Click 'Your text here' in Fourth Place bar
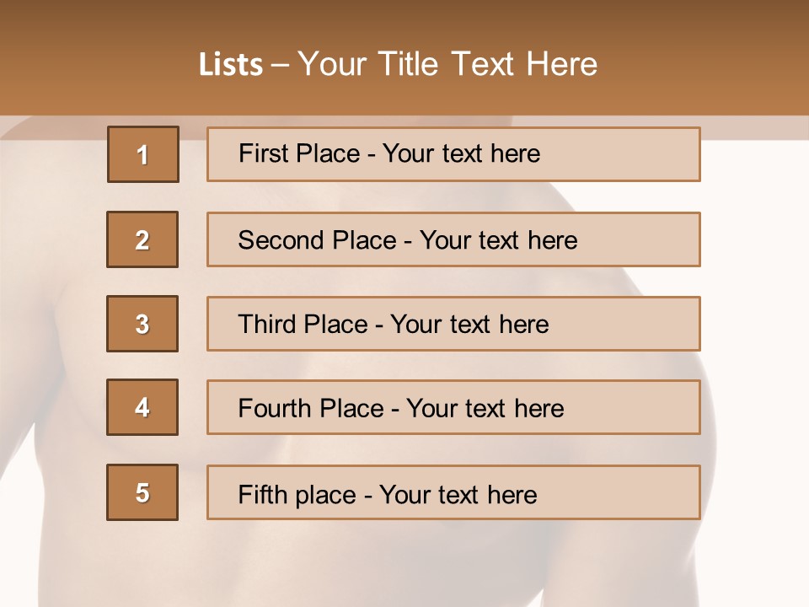Image resolution: width=809 pixels, height=607 pixels. click(x=485, y=409)
